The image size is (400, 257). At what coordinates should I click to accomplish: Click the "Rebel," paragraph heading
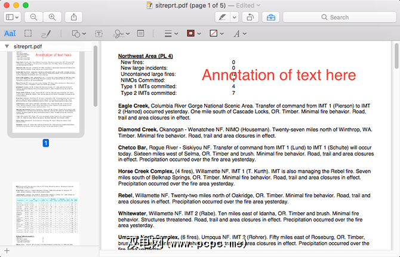pos(125,196)
